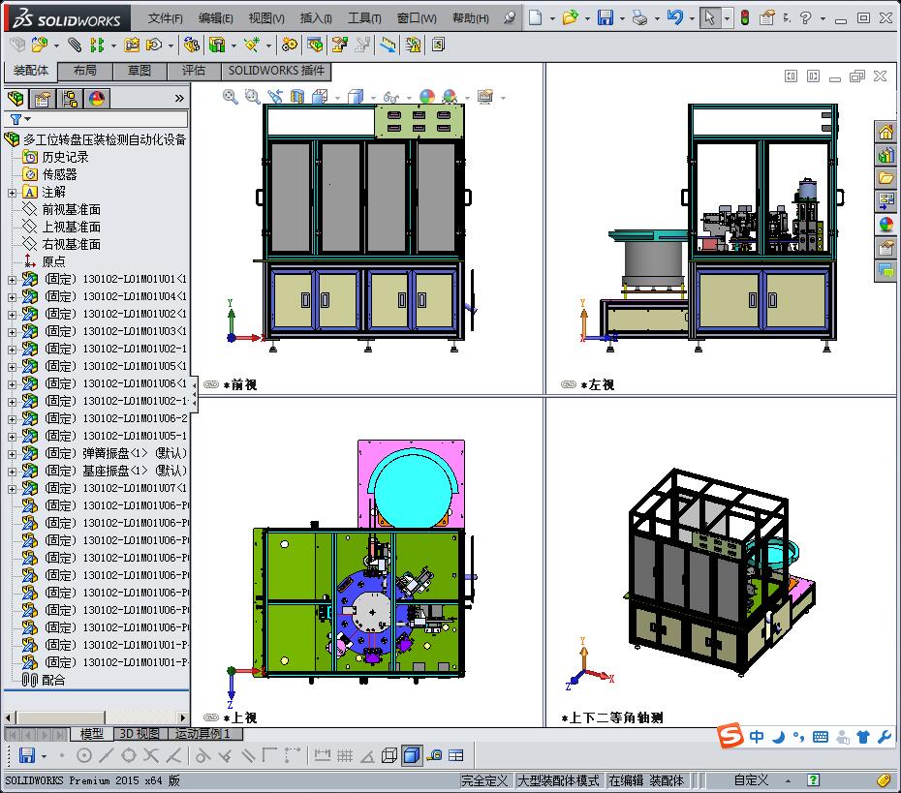The image size is (901, 793).
Task: Open the SOLIDWORKS Resources task pane home icon
Action: pyautogui.click(x=886, y=132)
